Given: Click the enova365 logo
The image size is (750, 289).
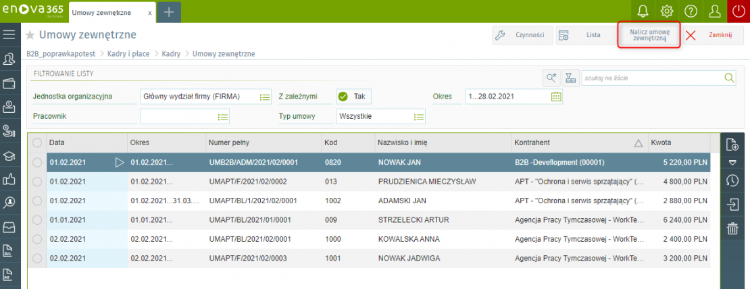Looking at the screenshot, I should tap(34, 11).
